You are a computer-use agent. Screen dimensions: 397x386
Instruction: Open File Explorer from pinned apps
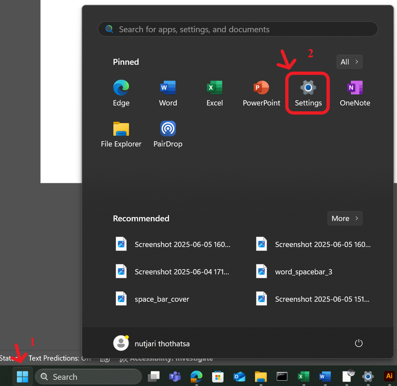tap(121, 134)
